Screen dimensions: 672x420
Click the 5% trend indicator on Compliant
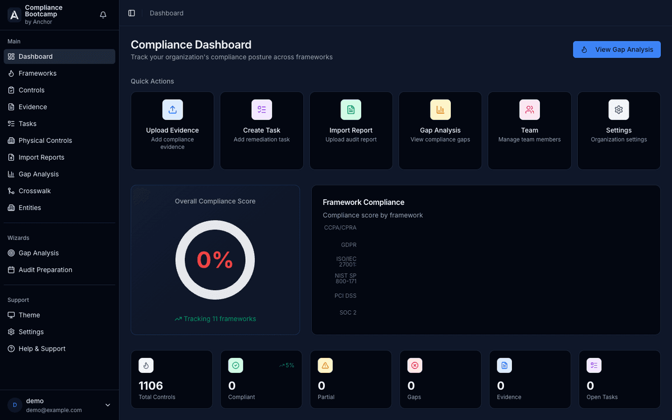tap(286, 365)
